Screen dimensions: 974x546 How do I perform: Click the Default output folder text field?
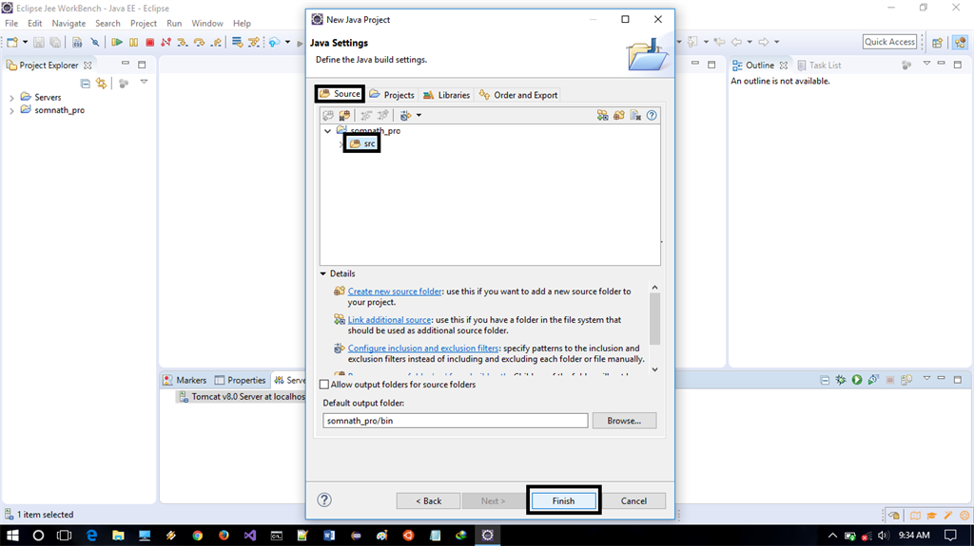point(456,421)
